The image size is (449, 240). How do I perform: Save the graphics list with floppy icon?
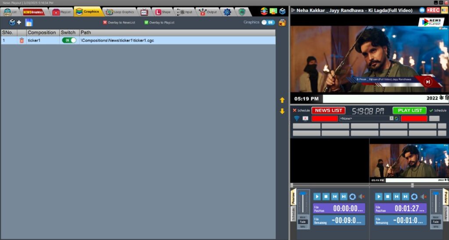click(x=29, y=22)
